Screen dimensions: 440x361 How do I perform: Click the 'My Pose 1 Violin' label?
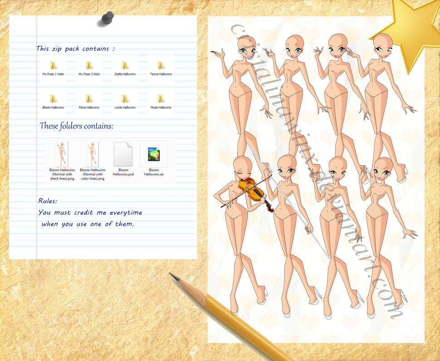pyautogui.click(x=53, y=74)
